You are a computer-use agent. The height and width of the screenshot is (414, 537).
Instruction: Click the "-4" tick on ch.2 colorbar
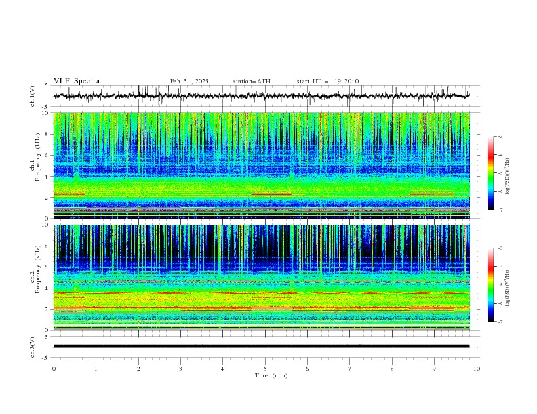coord(500,267)
